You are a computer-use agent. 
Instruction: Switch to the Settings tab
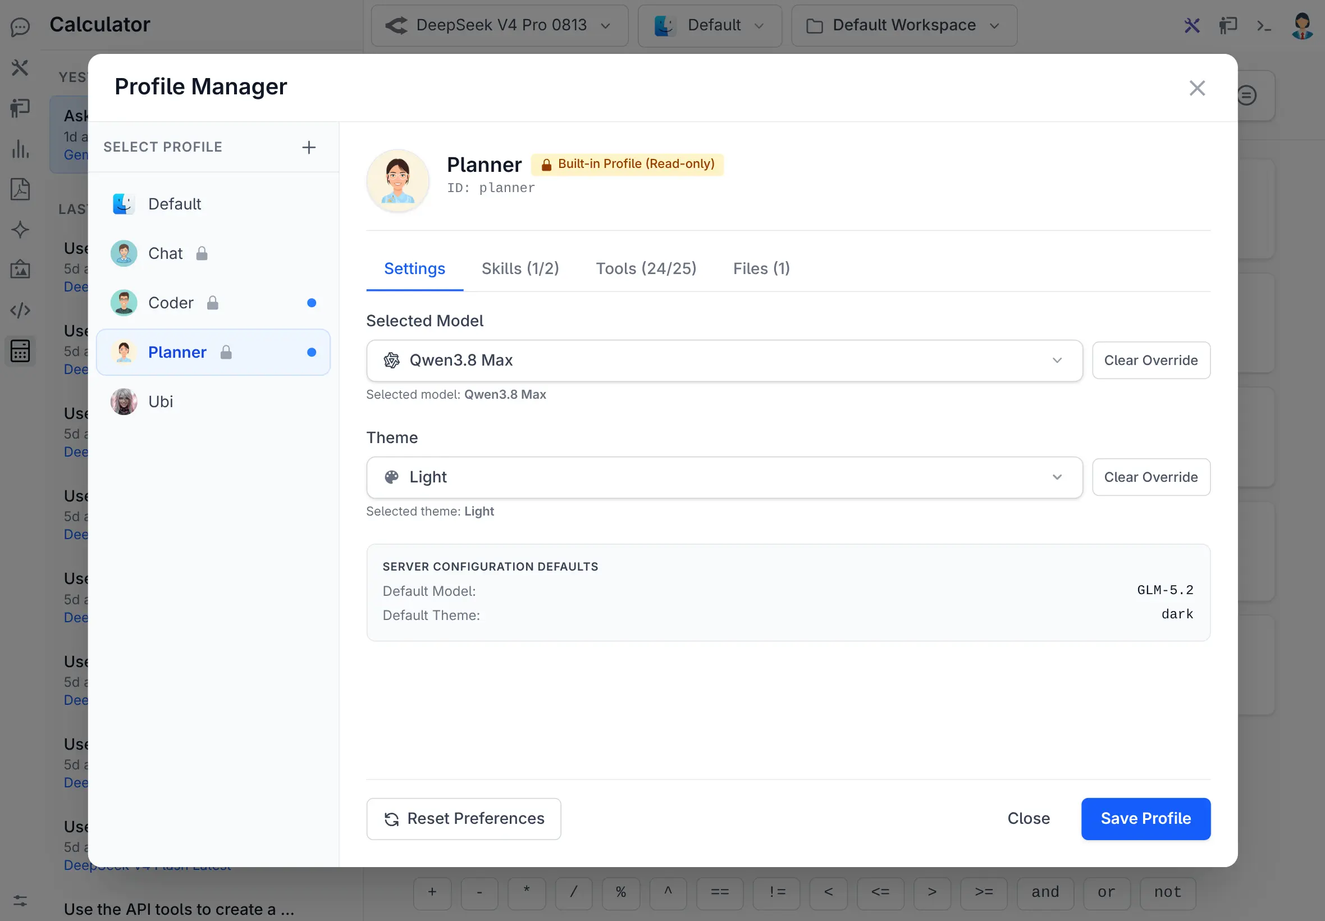(414, 269)
